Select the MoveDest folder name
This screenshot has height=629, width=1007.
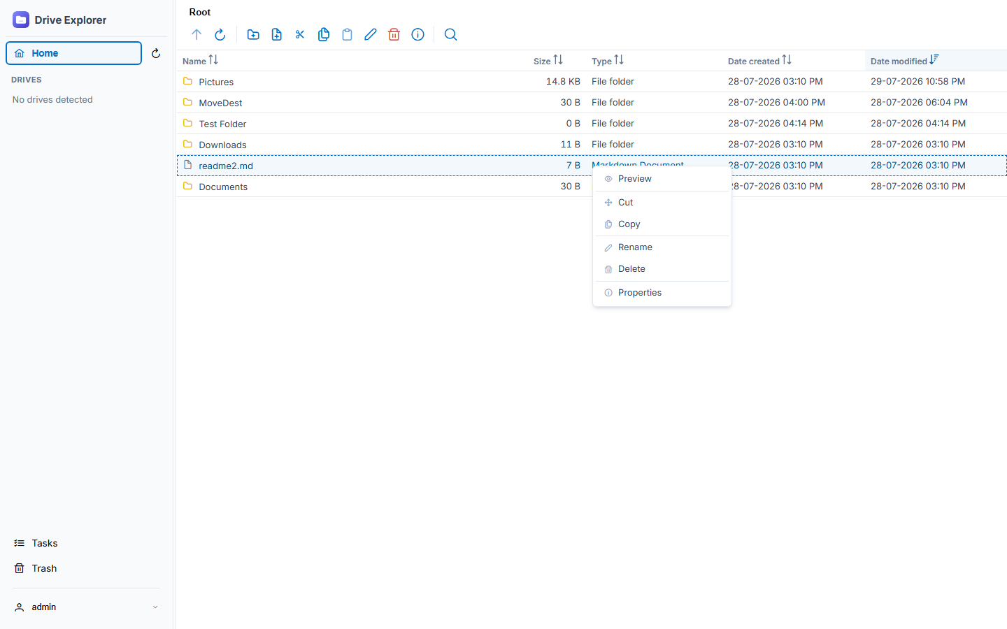pos(220,103)
